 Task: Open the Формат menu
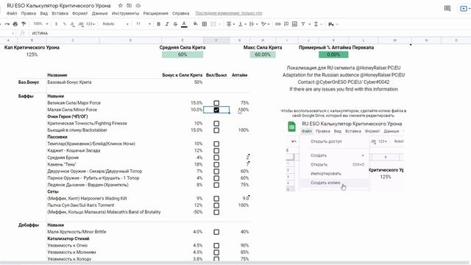(80, 13)
